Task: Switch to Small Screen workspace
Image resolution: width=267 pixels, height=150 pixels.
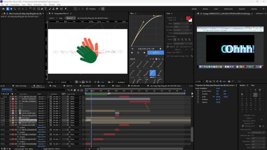Action: click(x=228, y=9)
